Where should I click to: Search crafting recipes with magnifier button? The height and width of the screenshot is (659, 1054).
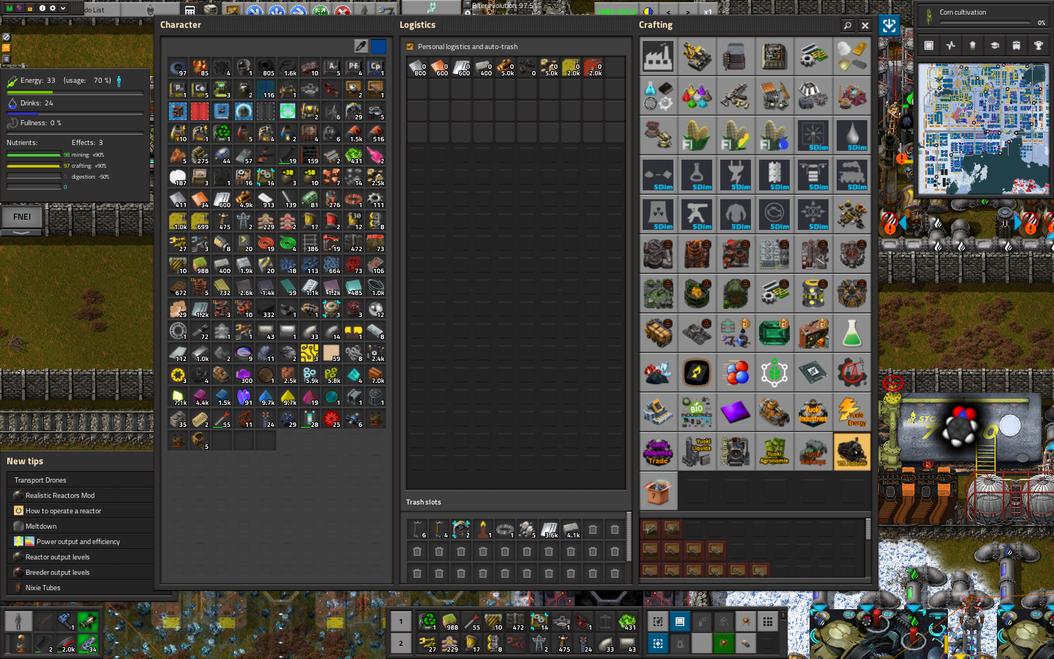coord(848,25)
